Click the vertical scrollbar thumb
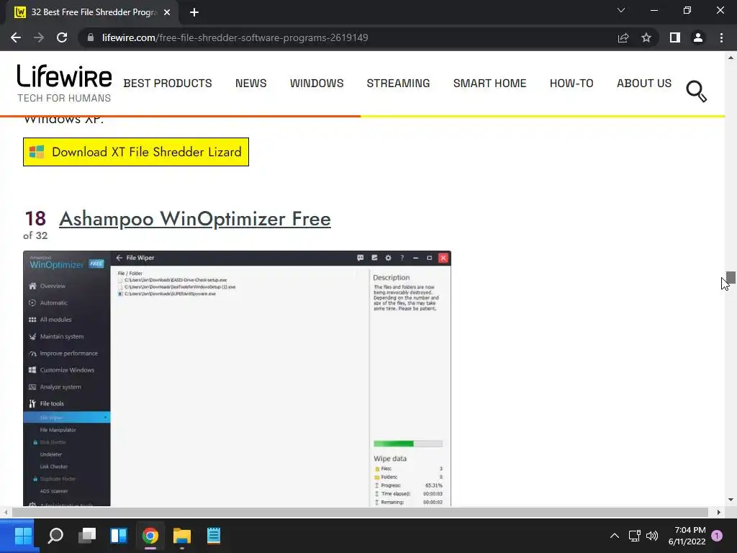This screenshot has height=553, width=737. click(x=731, y=277)
